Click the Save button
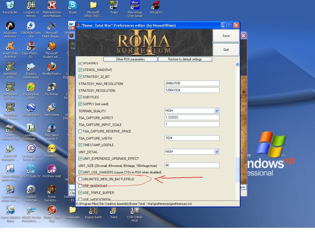 226,36
